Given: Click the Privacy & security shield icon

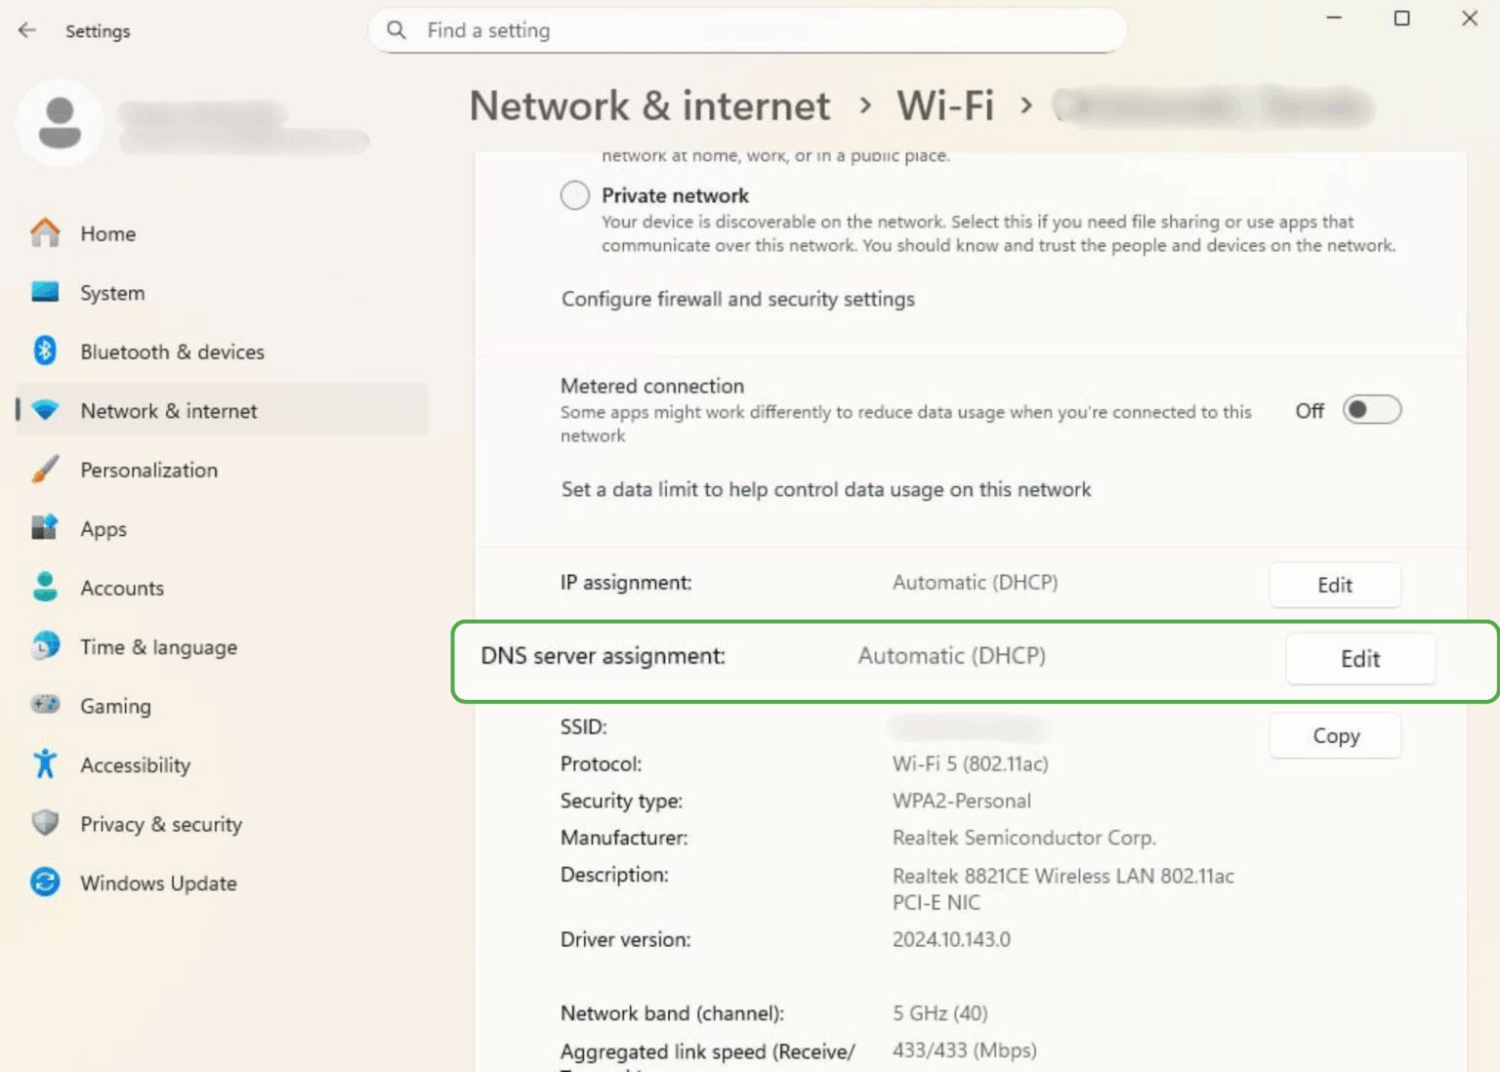Looking at the screenshot, I should tap(45, 823).
